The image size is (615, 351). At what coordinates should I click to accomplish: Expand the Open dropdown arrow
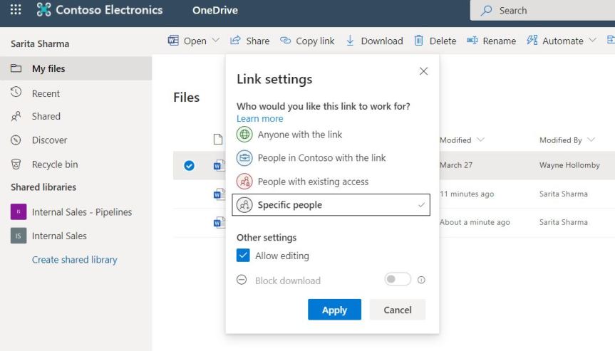click(x=216, y=41)
